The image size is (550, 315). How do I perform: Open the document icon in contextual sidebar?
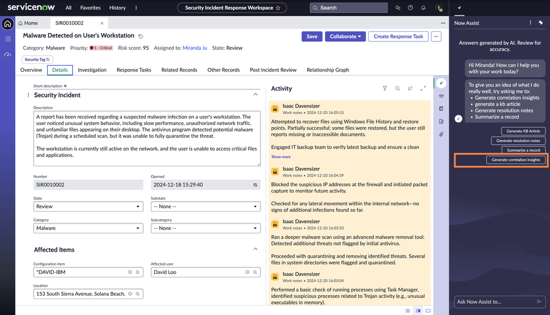tap(441, 121)
